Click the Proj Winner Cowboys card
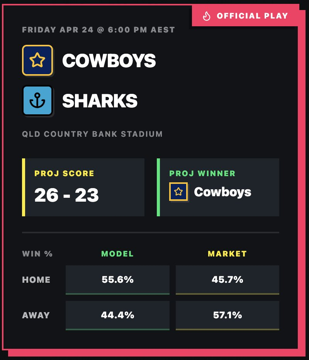The width and height of the screenshot is (309, 360). tap(218, 187)
